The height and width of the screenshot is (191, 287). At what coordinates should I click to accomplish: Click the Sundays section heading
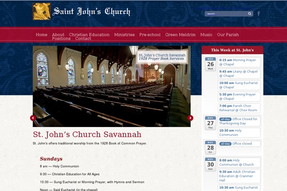51,159
